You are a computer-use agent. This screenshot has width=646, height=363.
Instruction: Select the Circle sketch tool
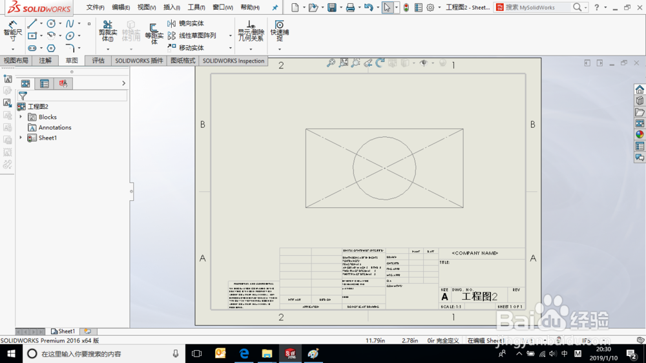click(51, 24)
